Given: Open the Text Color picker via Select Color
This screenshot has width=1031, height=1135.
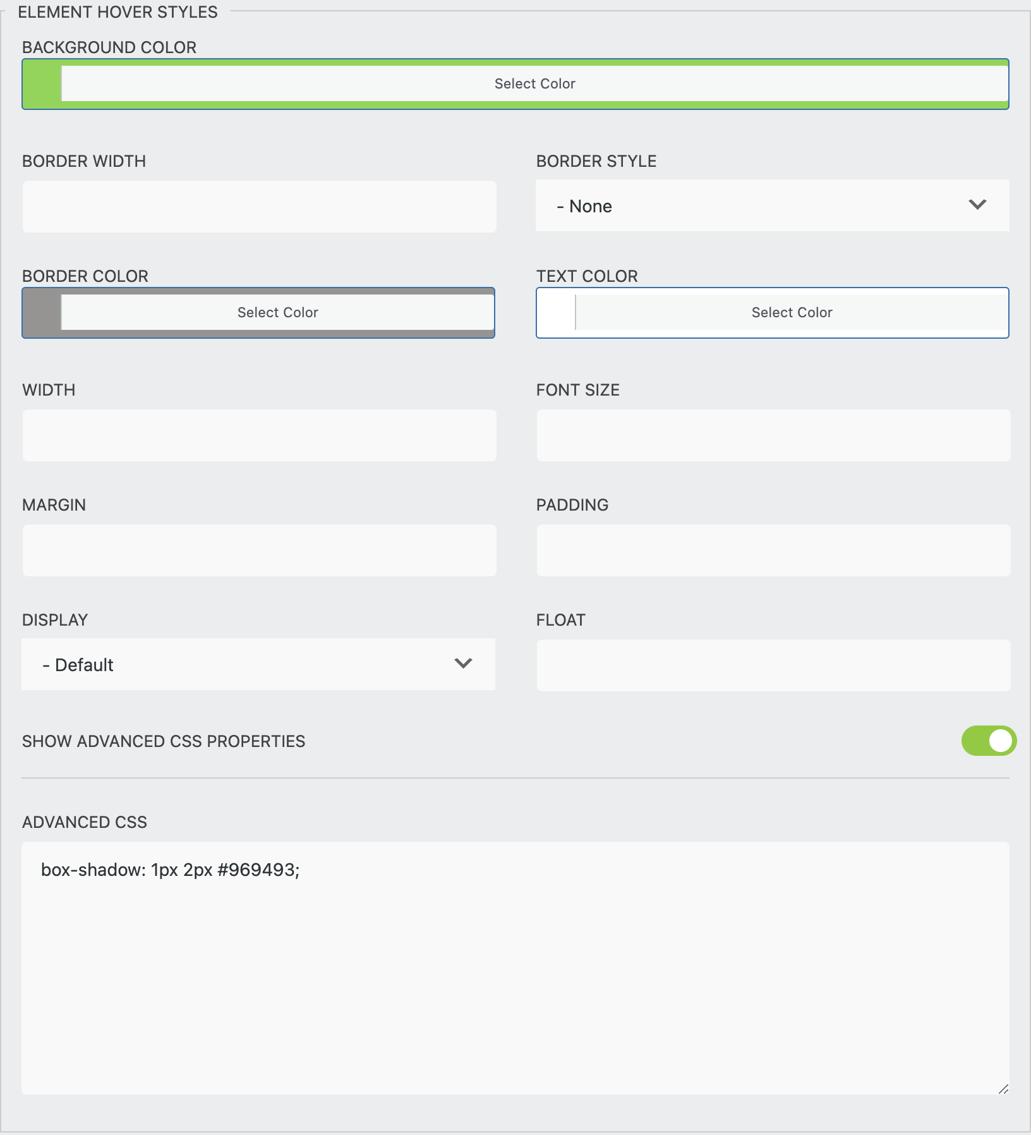Looking at the screenshot, I should click(x=792, y=312).
